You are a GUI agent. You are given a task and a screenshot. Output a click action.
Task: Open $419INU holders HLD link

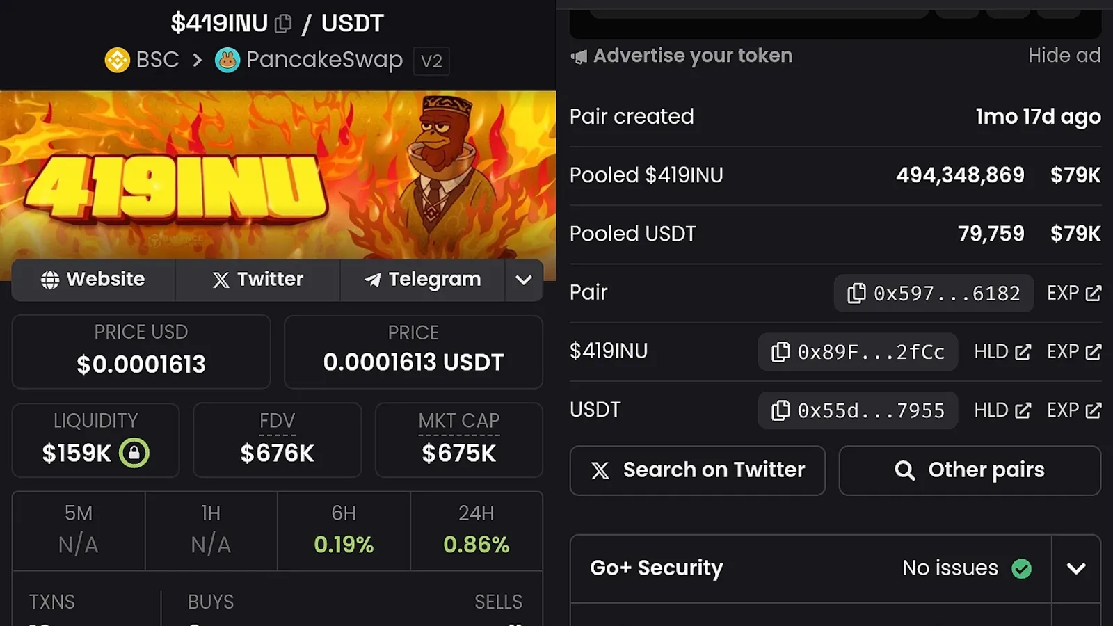click(x=1002, y=352)
